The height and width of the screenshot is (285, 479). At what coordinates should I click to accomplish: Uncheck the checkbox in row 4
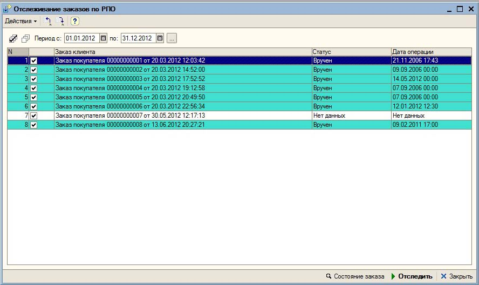33,88
